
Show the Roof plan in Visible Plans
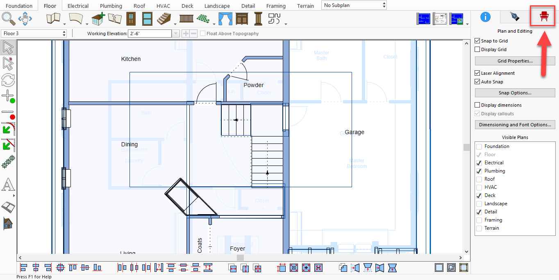pos(479,179)
